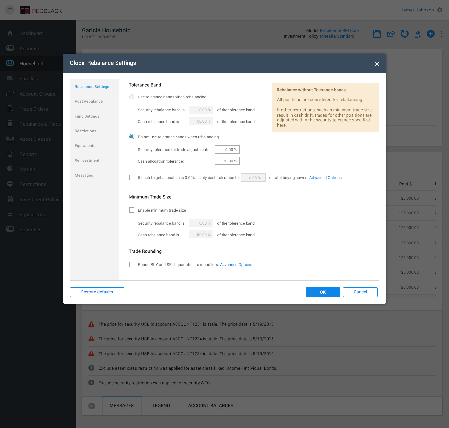
Task: Select Use tolerance bands when rebalancing
Action: pos(132,97)
